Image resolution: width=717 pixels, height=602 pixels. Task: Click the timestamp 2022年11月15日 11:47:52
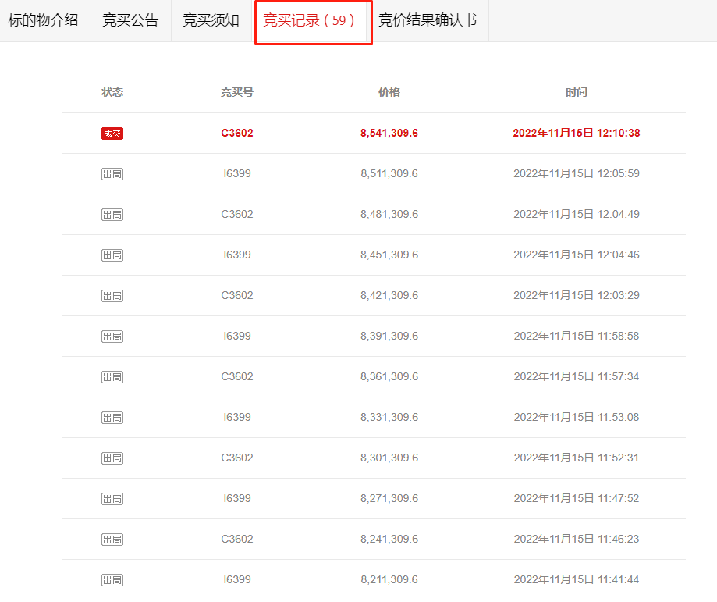pos(576,498)
